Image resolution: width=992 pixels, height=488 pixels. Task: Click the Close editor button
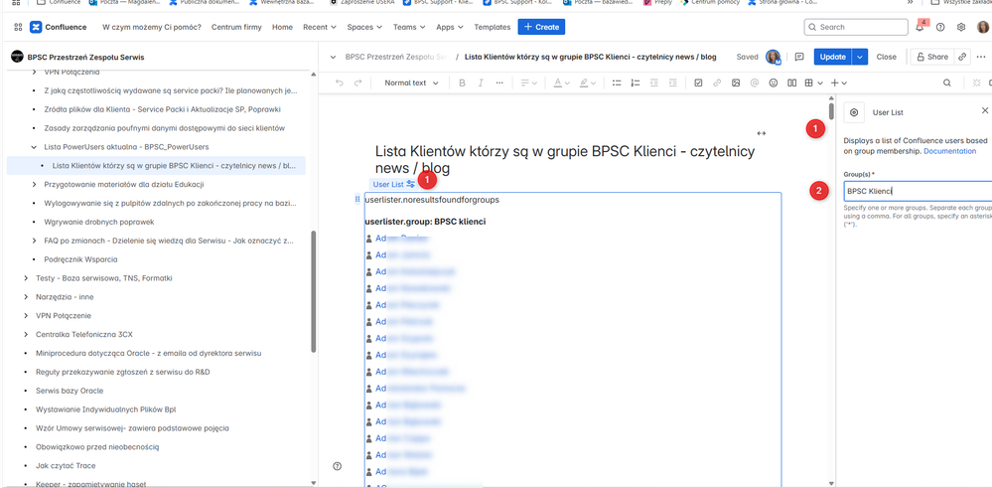[886, 57]
